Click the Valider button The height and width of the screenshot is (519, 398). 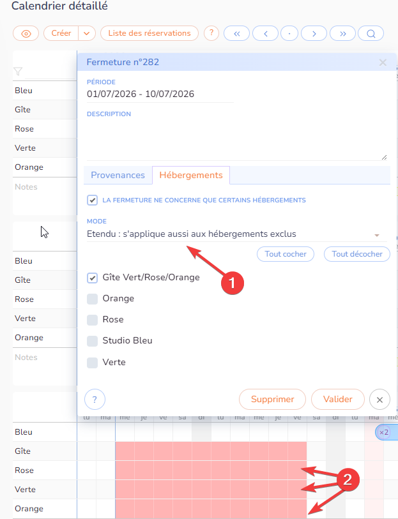coord(337,400)
